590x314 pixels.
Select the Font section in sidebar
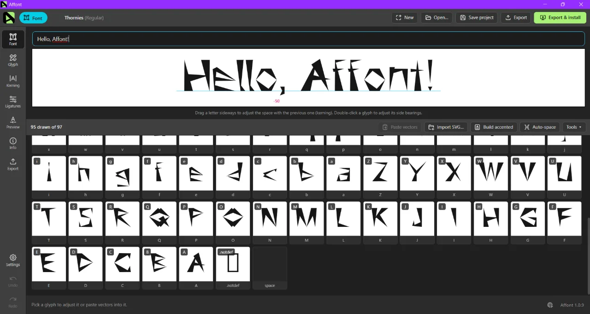tap(13, 39)
